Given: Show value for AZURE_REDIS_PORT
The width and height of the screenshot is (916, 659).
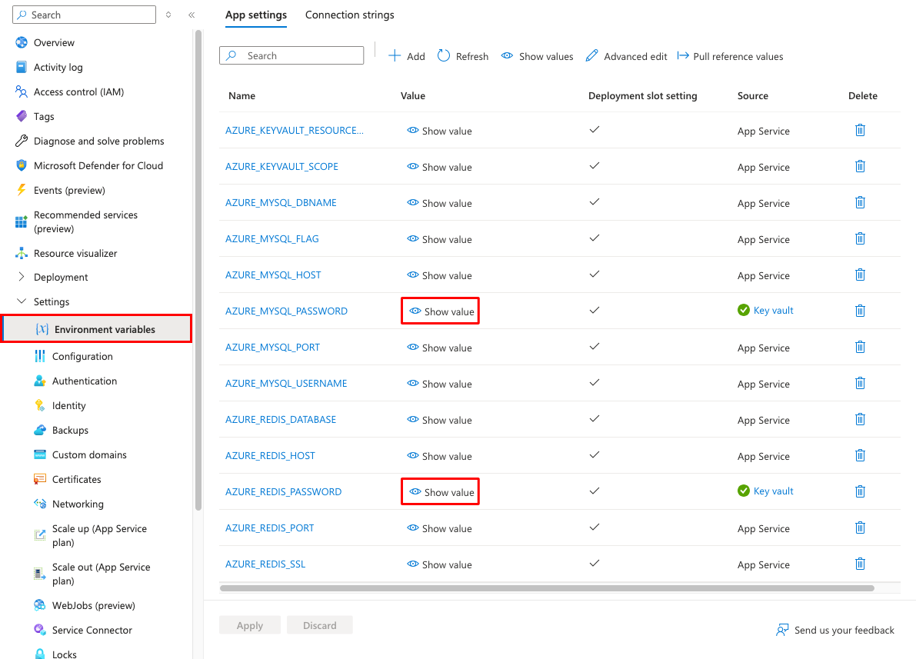Looking at the screenshot, I should tap(439, 528).
